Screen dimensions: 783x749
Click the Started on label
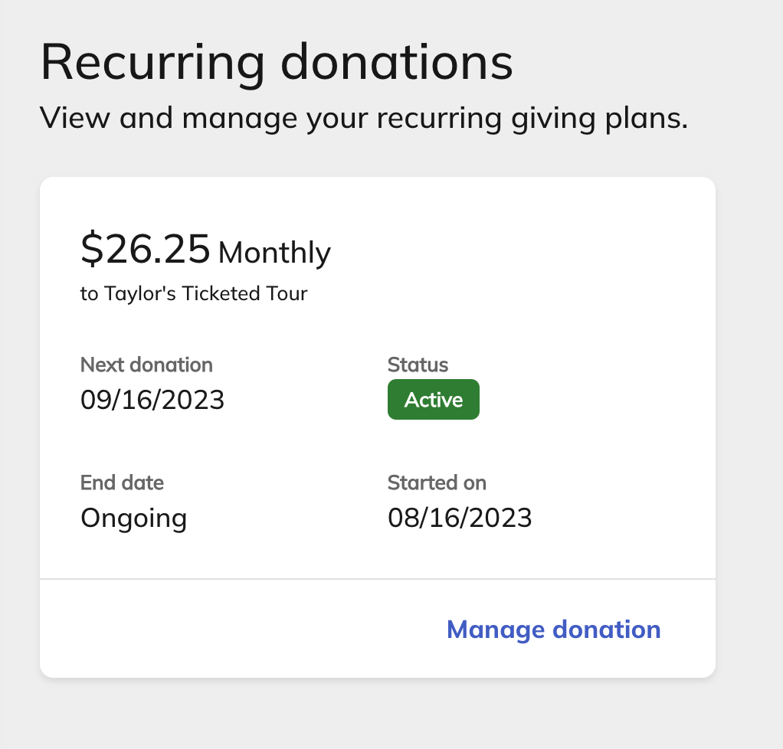pyautogui.click(x=437, y=482)
